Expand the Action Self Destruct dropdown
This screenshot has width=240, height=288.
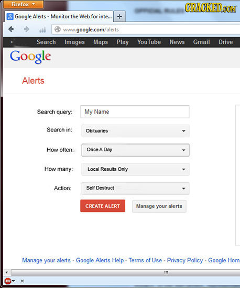[x=135, y=189]
